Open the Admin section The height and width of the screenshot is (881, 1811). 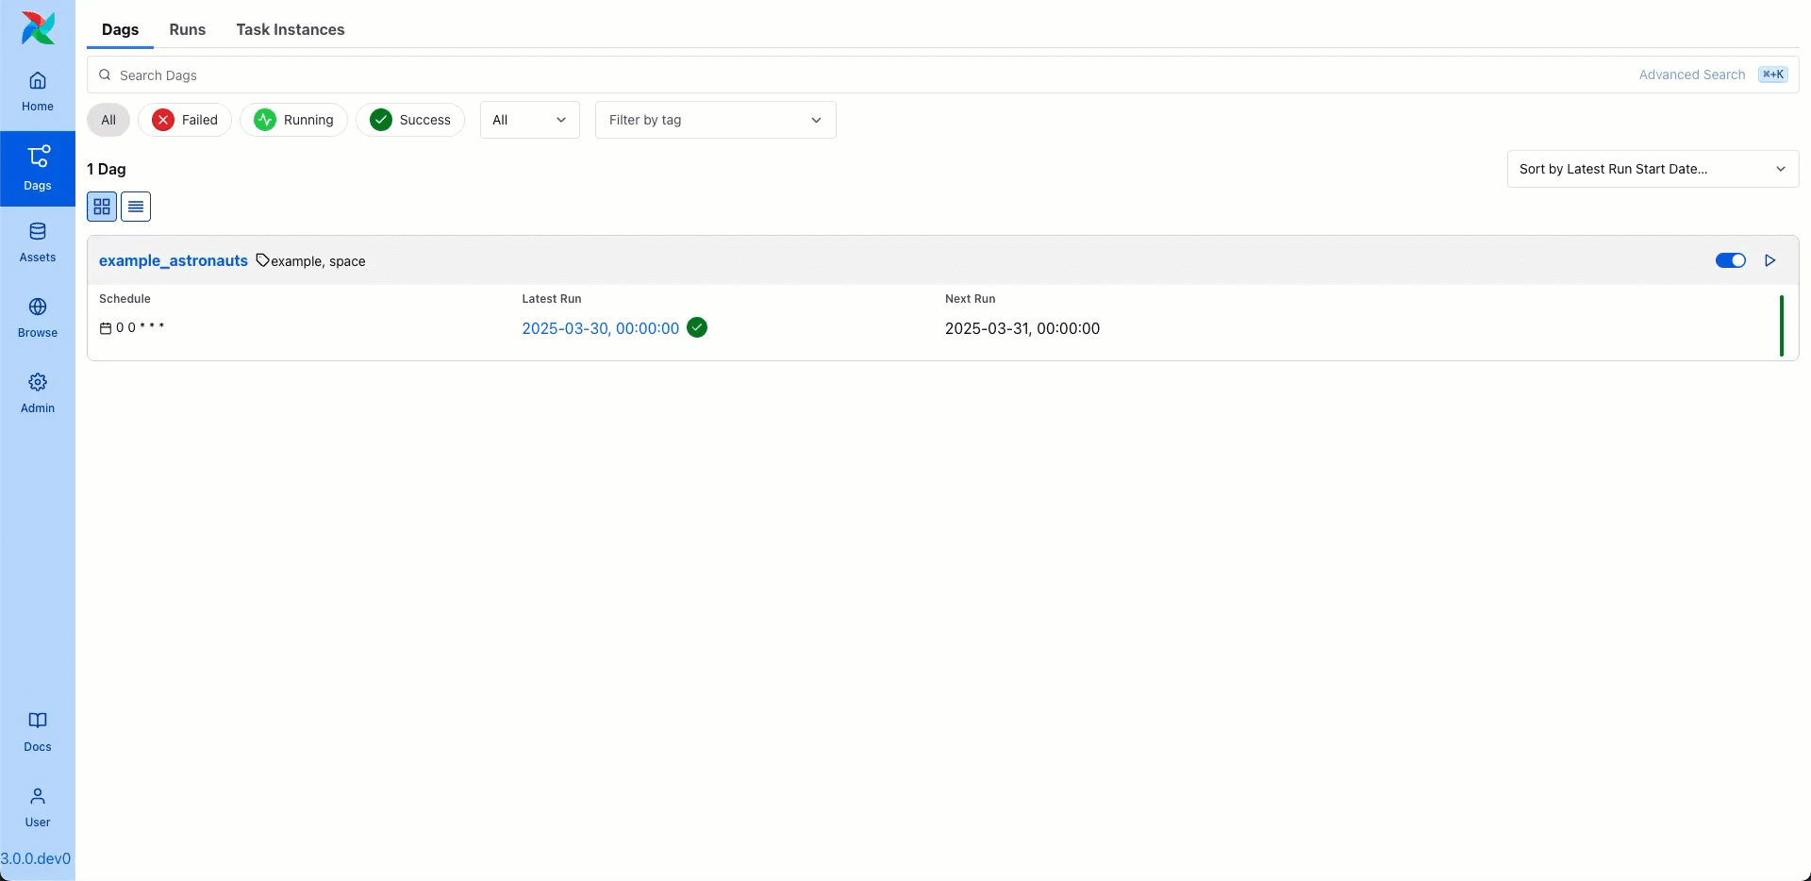[x=37, y=391]
